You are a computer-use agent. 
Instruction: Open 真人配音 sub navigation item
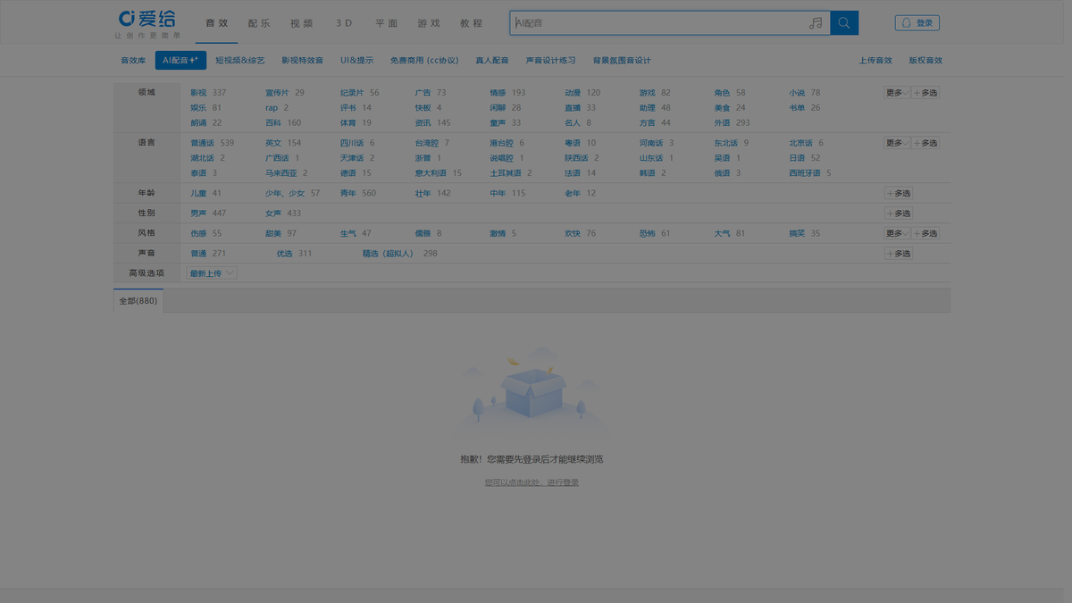(x=492, y=61)
